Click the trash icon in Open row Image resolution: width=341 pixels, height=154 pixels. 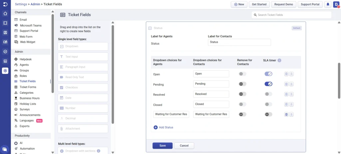click(286, 74)
